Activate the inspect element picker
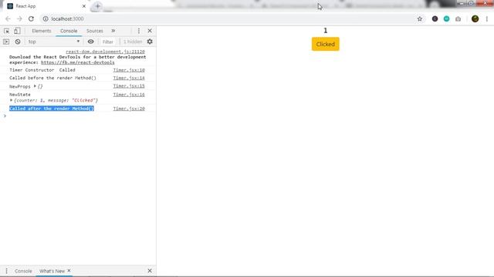Image resolution: width=494 pixels, height=277 pixels. (x=7, y=31)
